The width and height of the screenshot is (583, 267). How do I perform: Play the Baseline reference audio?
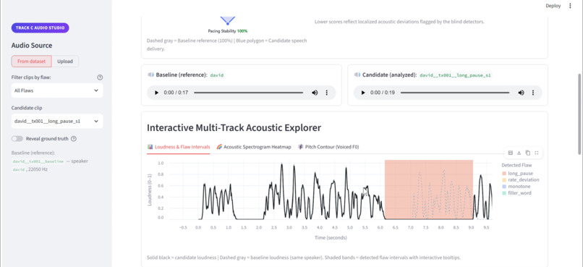tap(156, 93)
